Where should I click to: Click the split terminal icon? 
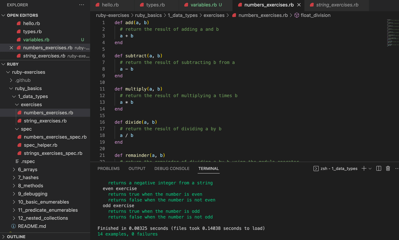[379, 168]
